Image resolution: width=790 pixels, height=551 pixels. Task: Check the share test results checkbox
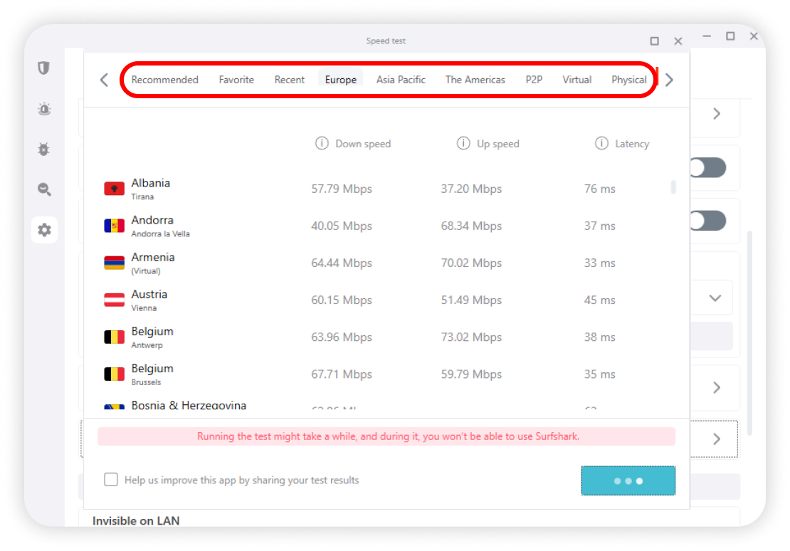[111, 480]
